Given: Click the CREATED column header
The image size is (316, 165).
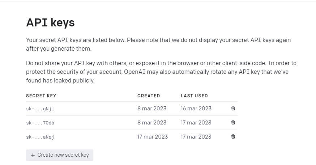Looking at the screenshot, I should tap(149, 96).
